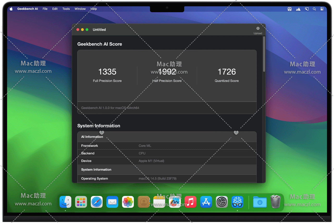Image resolution: width=334 pixels, height=223 pixels.
Task: Click the Spotlight search magnifier icon
Action: point(314,9)
